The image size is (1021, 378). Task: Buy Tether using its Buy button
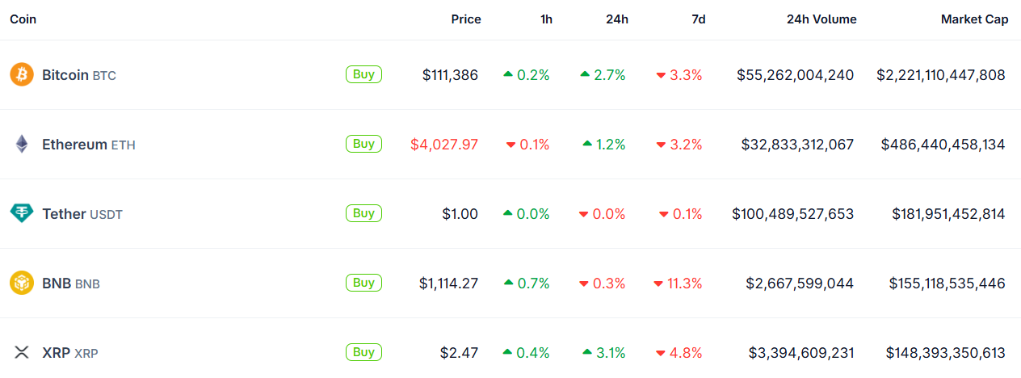tap(363, 213)
